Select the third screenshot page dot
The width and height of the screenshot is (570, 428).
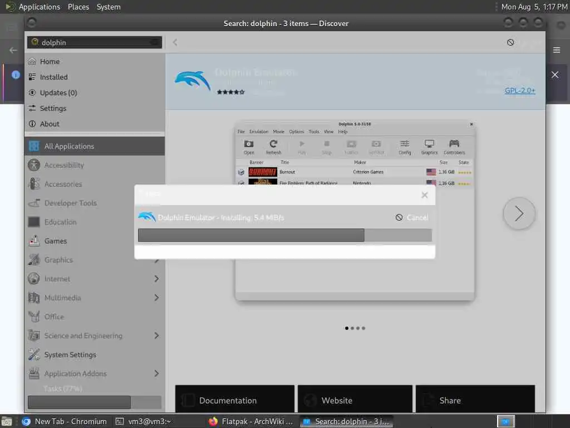[358, 328]
